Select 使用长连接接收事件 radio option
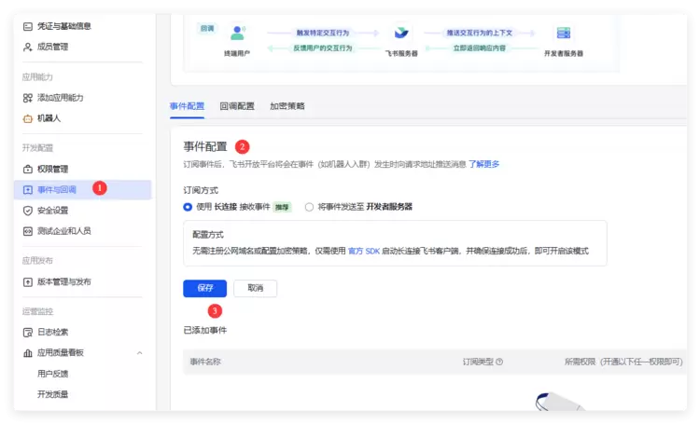700x424 pixels. tap(189, 207)
